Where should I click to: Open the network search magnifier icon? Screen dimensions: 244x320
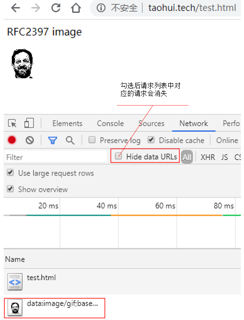click(x=70, y=140)
